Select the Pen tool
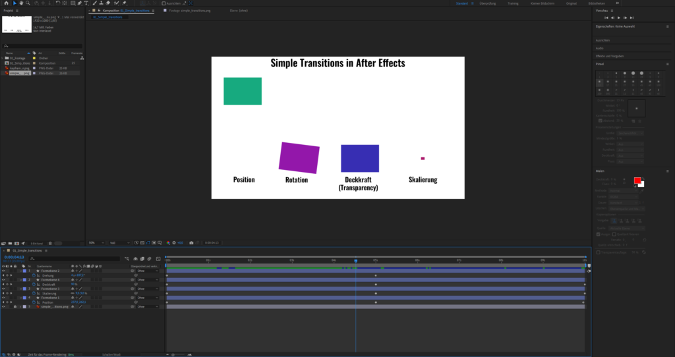The width and height of the screenshot is (675, 357). pos(80,3)
